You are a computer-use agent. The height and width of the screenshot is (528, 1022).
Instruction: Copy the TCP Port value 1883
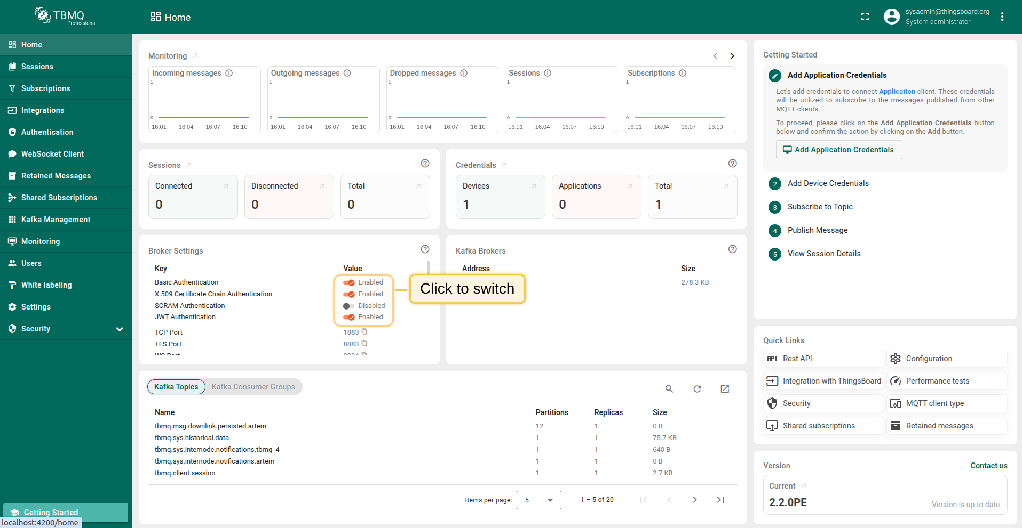click(x=365, y=332)
